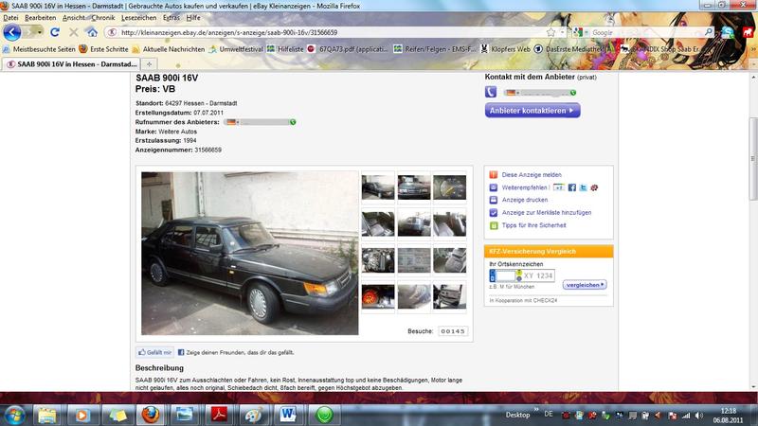This screenshot has height=426, width=758.
Task: Open the red tail light thumbnail
Action: [x=377, y=296]
